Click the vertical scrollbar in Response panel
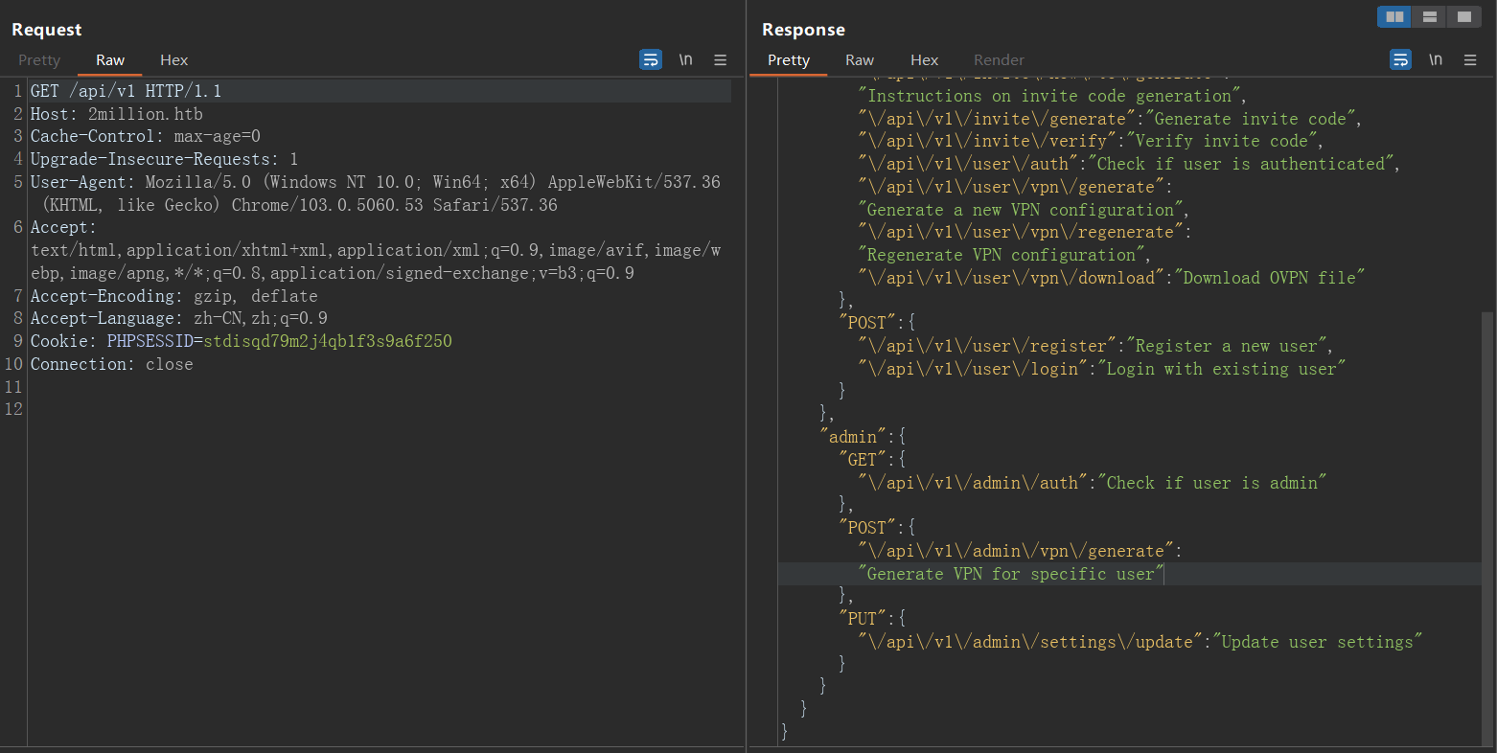 pos(1487,527)
